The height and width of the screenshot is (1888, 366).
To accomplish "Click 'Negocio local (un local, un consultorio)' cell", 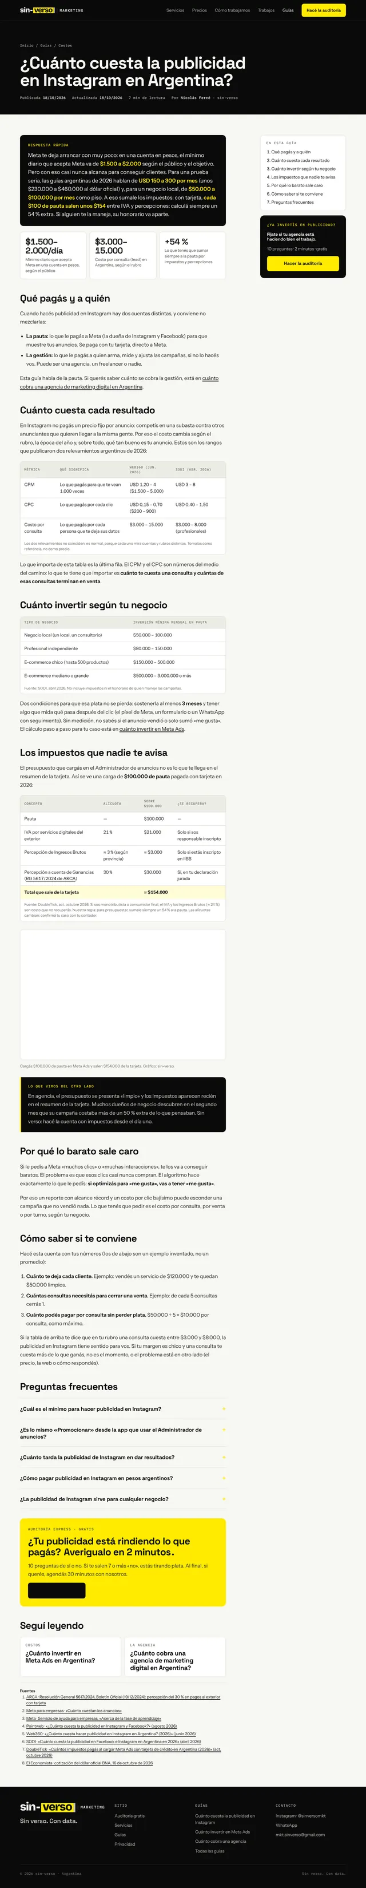I will 63,635.
